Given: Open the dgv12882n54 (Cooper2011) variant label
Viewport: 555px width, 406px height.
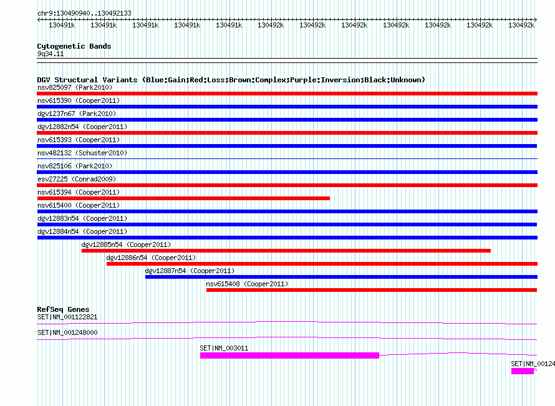Looking at the screenshot, I should click(82, 127).
